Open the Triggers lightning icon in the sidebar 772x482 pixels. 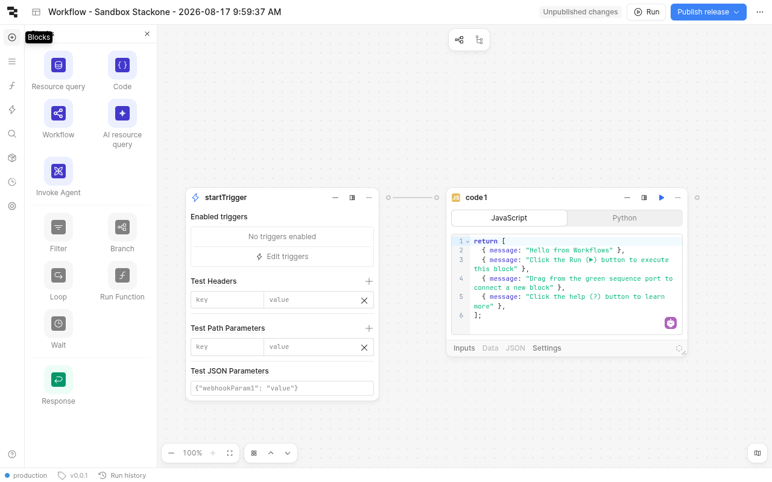12,110
